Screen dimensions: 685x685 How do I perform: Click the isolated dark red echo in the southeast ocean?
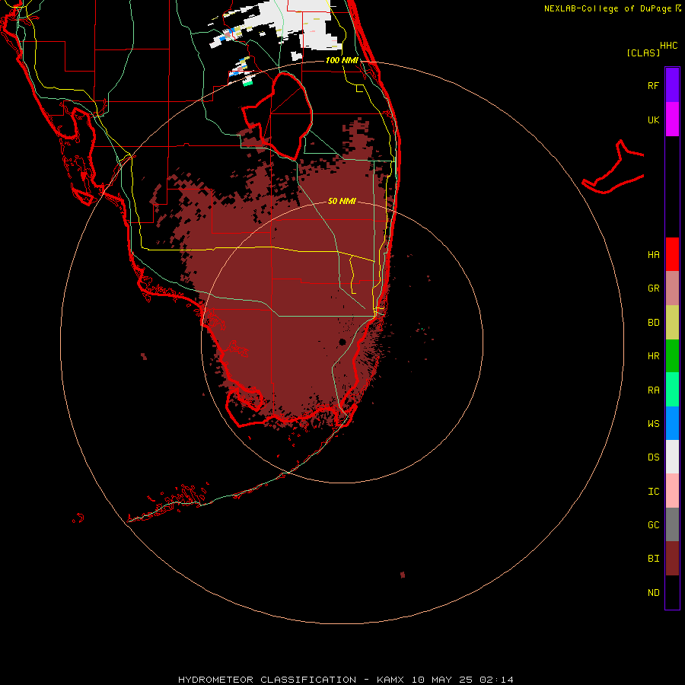point(403,575)
